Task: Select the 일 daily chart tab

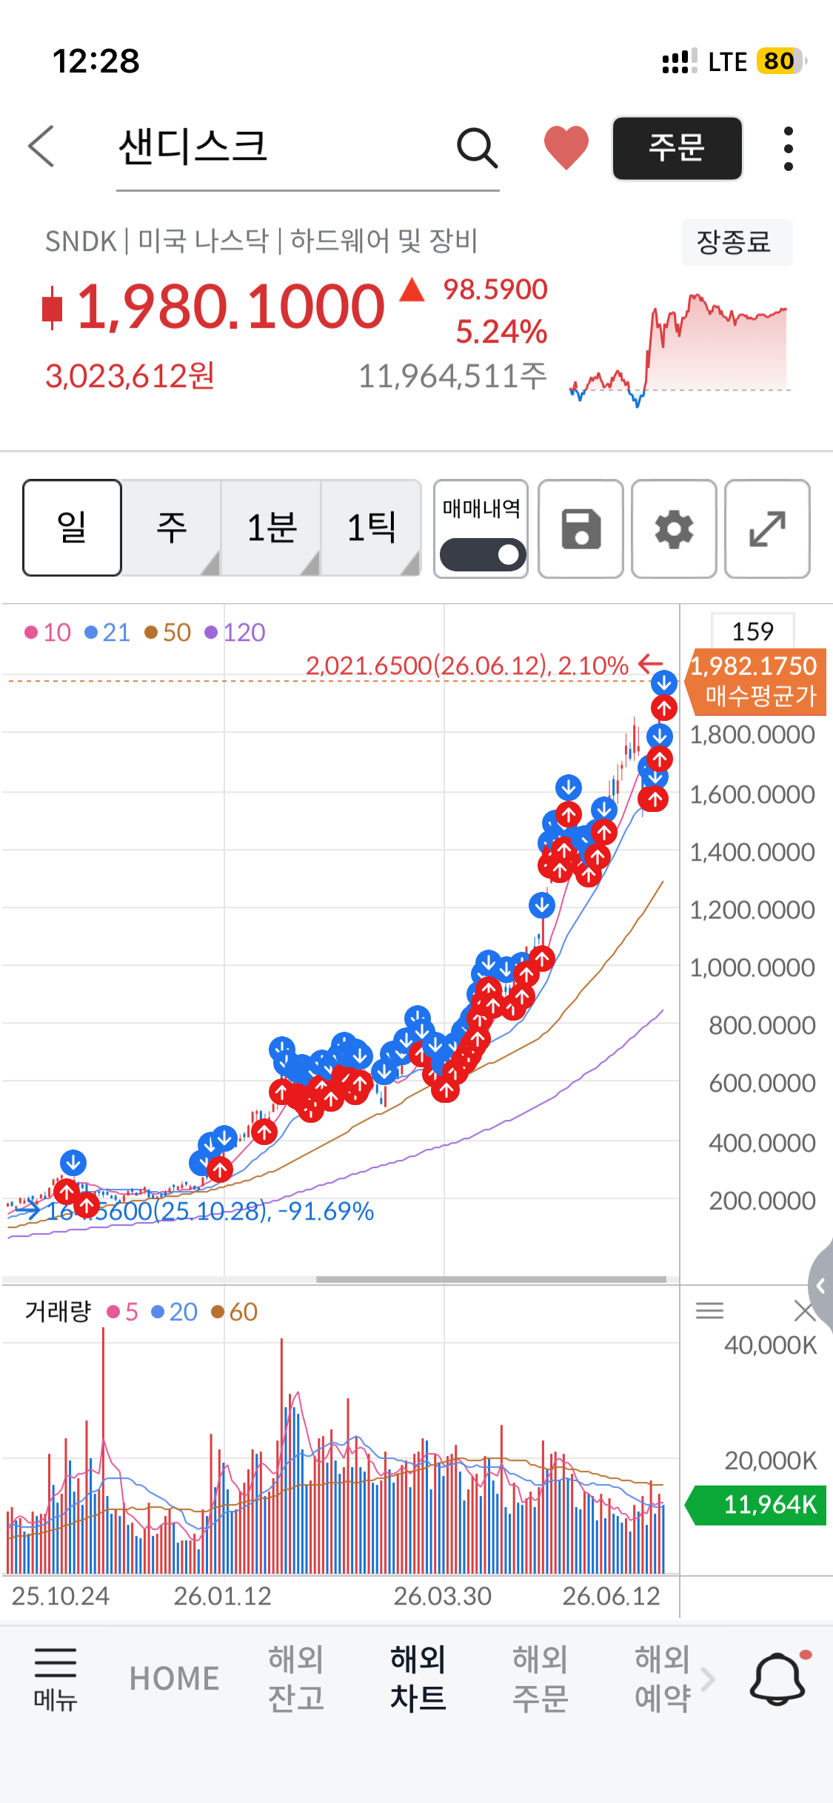Action: click(72, 528)
